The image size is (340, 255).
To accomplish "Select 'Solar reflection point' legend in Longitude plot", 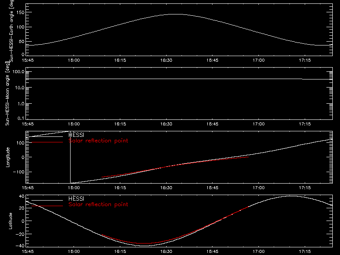I will tap(98, 141).
